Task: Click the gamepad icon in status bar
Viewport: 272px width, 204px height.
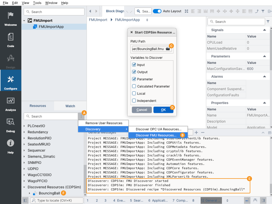Action: [255, 200]
